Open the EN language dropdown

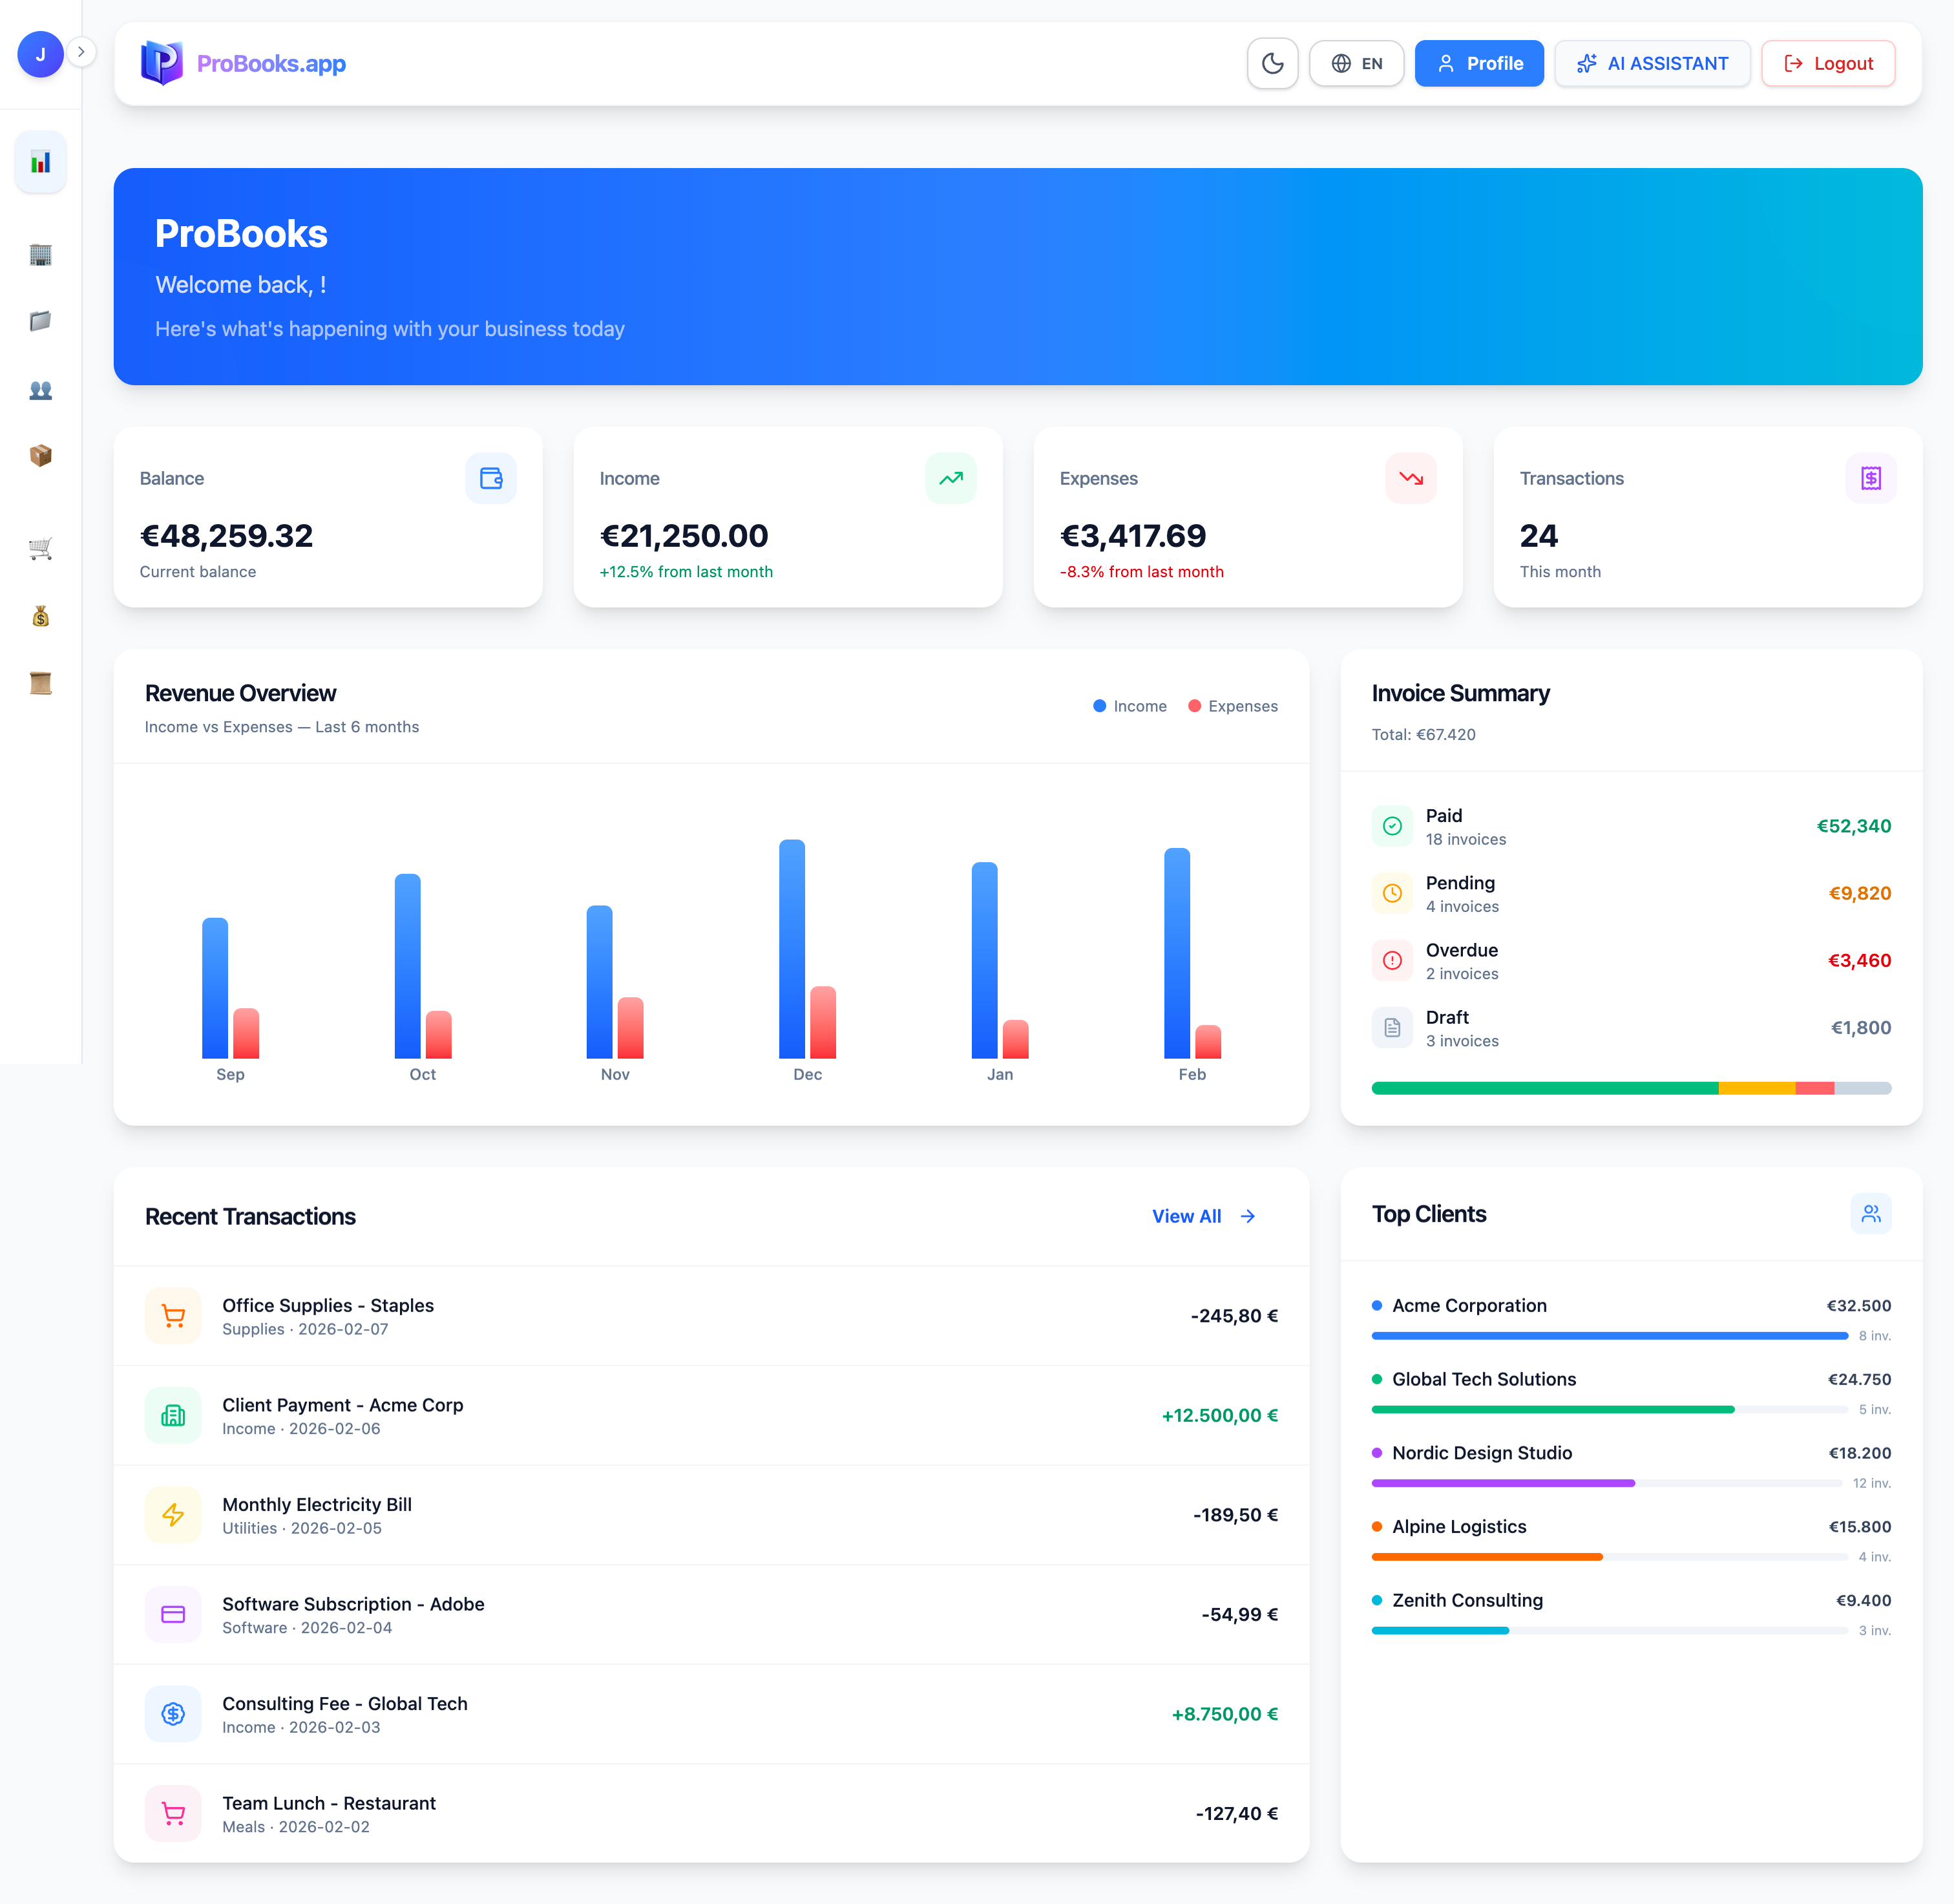tap(1356, 62)
